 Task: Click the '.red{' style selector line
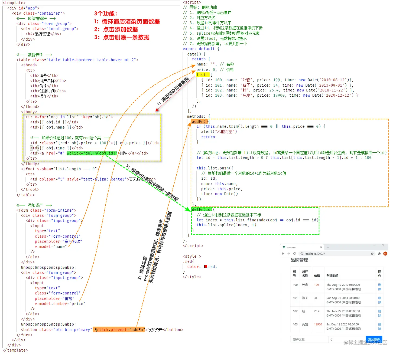[x=188, y=261]
